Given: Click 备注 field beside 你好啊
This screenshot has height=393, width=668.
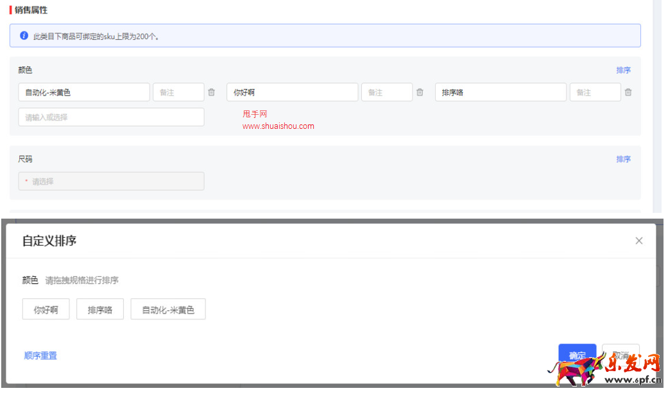Looking at the screenshot, I should (387, 92).
